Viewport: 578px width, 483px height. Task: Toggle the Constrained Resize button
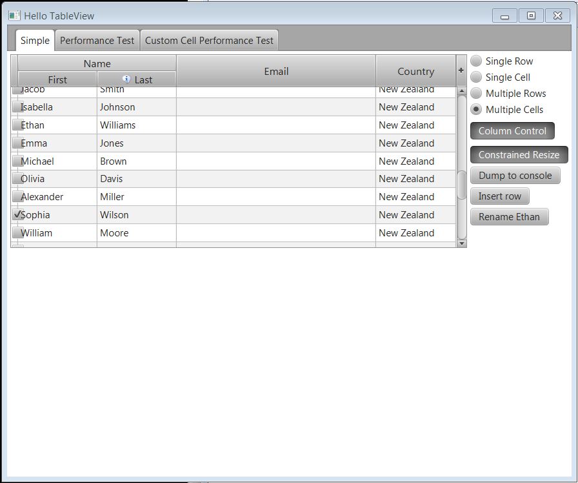[x=519, y=155]
